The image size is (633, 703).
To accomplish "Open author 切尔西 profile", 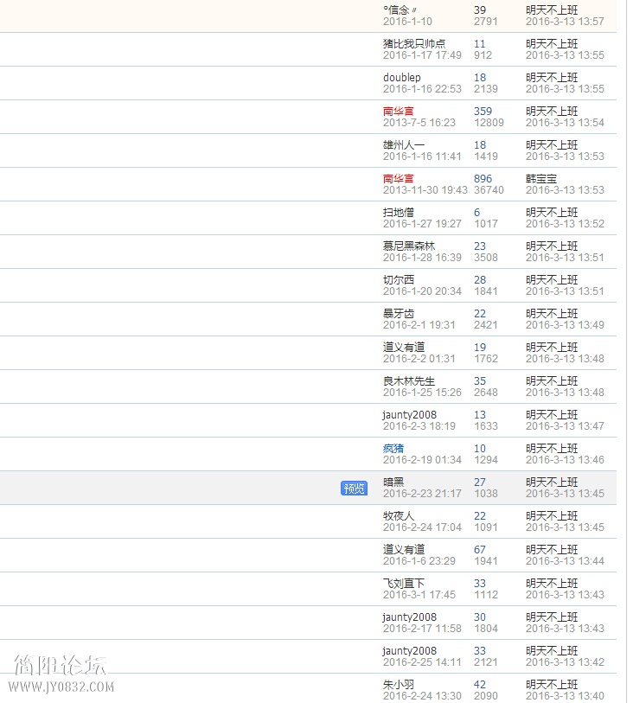I will click(398, 279).
